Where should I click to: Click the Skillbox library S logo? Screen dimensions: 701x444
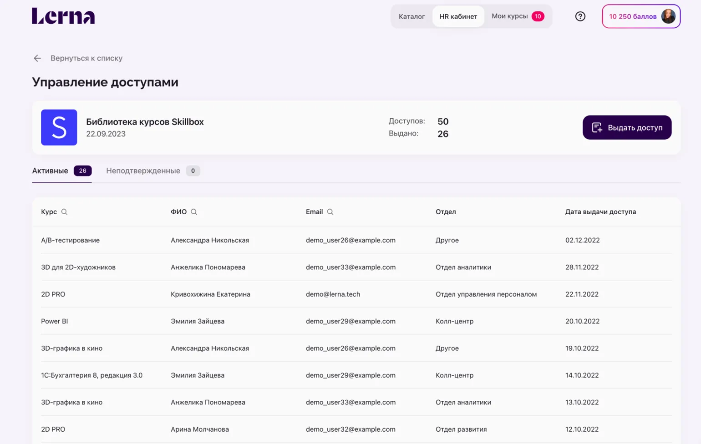(x=59, y=127)
